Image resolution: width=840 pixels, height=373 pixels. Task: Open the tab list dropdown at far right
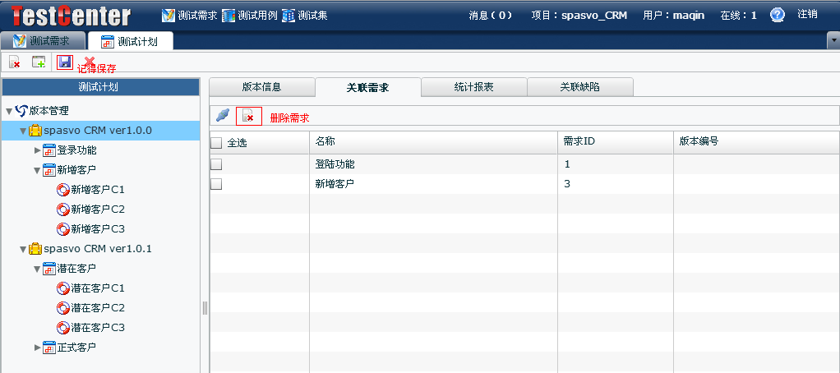click(x=833, y=40)
